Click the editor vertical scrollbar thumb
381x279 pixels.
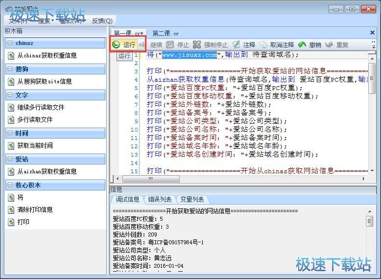pyautogui.click(x=372, y=78)
